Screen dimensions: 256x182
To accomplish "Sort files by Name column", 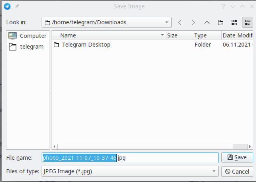I will coord(109,35).
